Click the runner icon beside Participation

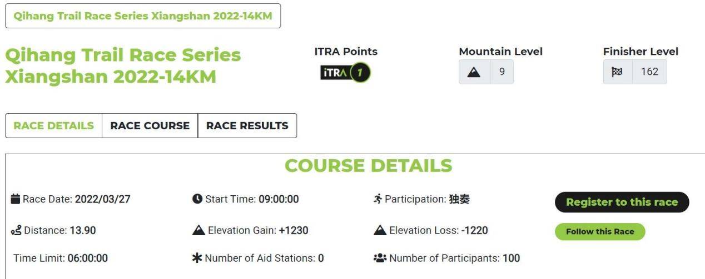[x=378, y=199]
